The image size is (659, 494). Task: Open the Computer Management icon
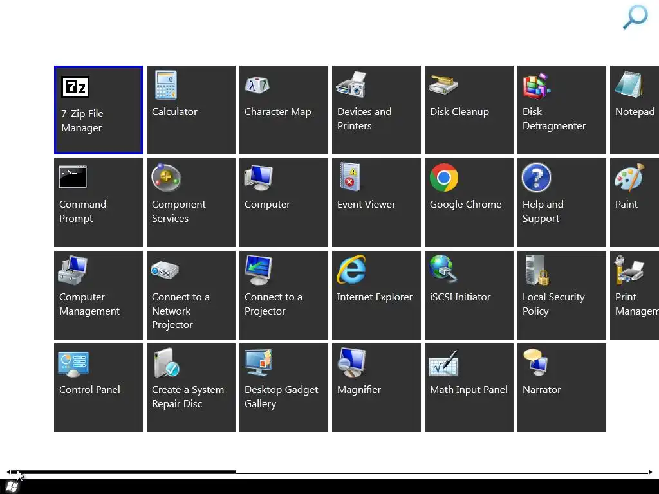pyautogui.click(x=73, y=270)
